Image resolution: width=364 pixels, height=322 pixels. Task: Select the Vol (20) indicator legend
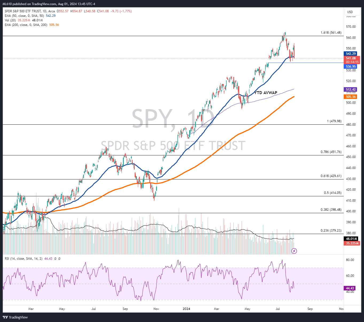point(24,20)
